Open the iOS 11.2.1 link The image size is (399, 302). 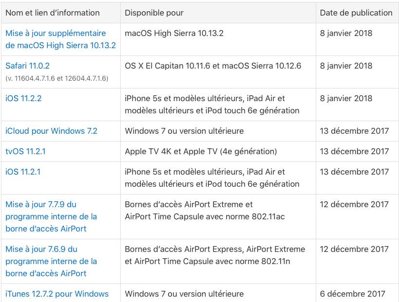coord(23,172)
